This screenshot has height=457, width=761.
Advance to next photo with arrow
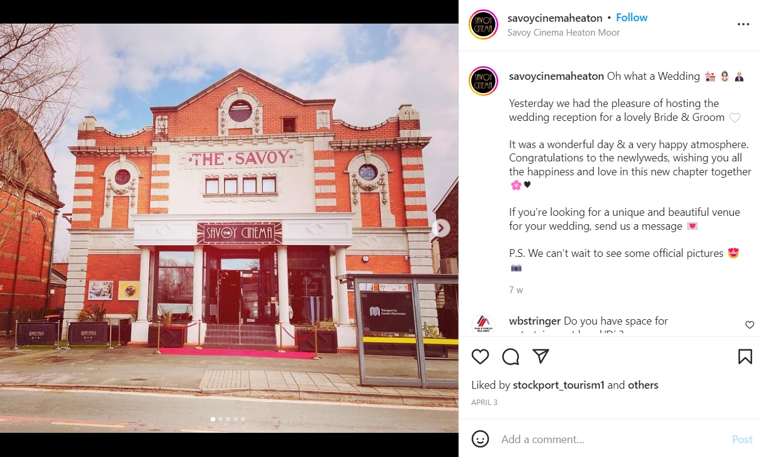441,228
